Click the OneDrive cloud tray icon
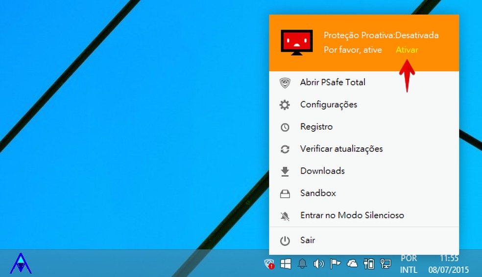 pyautogui.click(x=352, y=263)
